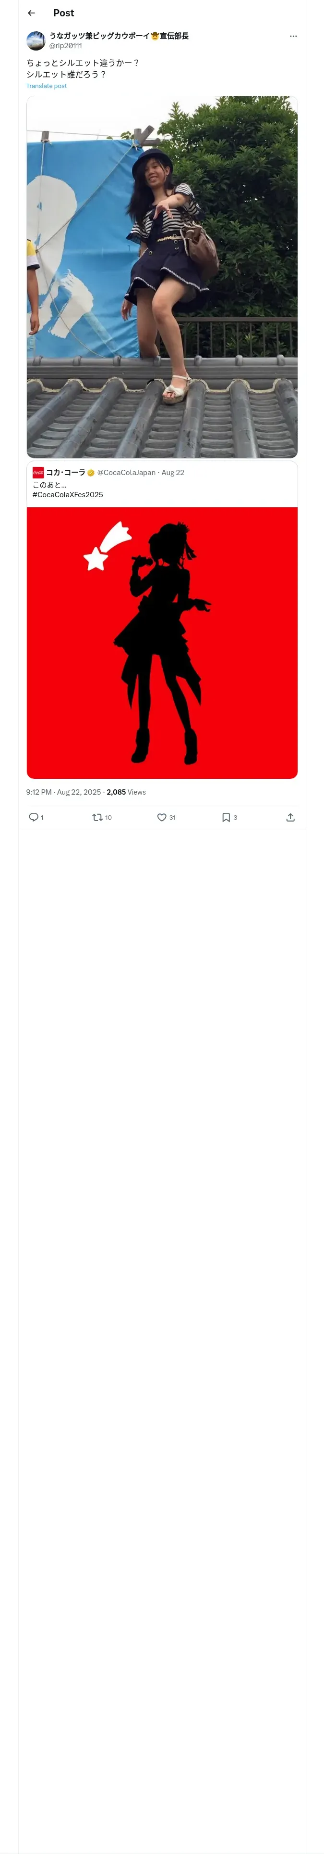Viewport: 324px width, 1854px height.
Task: Click the Coca-Cola logo avatar
Action: 38,472
